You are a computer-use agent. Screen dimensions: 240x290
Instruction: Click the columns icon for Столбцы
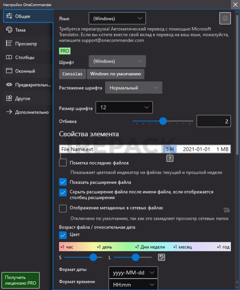click(x=9, y=58)
